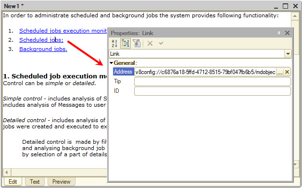The image size is (302, 188).
Task: Click the pin icon on Properties panel
Action: (279, 33)
